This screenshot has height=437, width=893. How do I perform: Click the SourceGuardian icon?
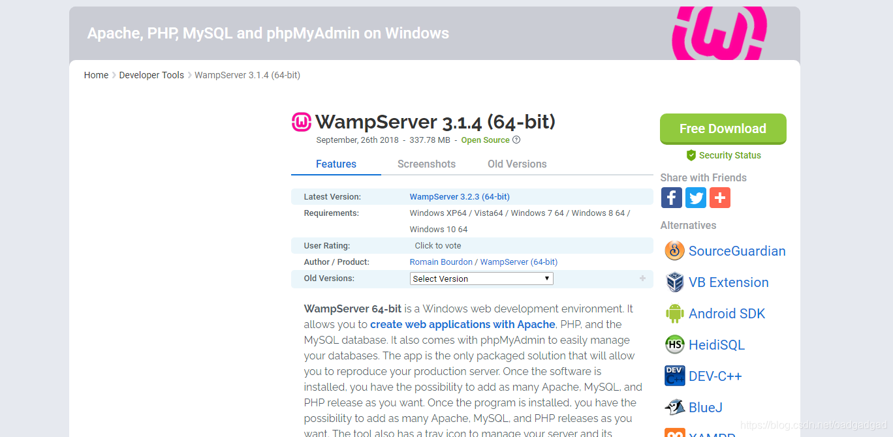click(x=674, y=250)
